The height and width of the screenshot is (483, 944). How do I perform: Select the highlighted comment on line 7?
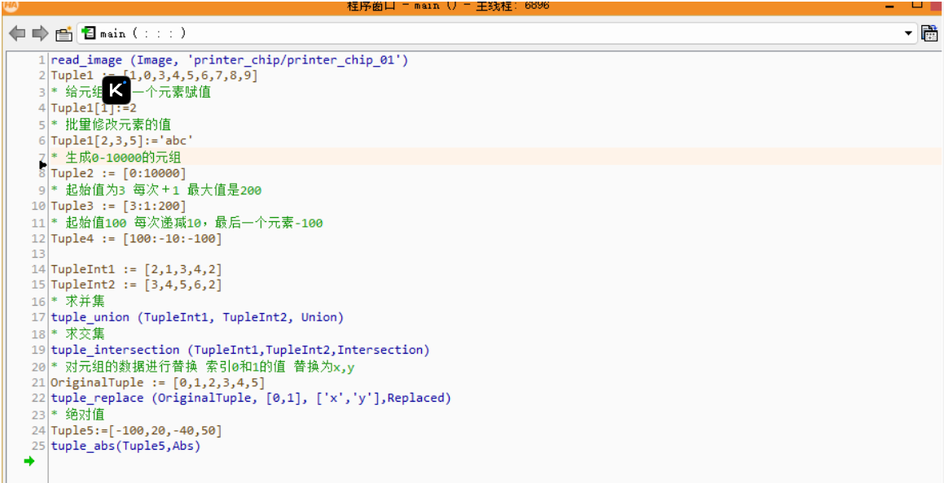pos(114,157)
